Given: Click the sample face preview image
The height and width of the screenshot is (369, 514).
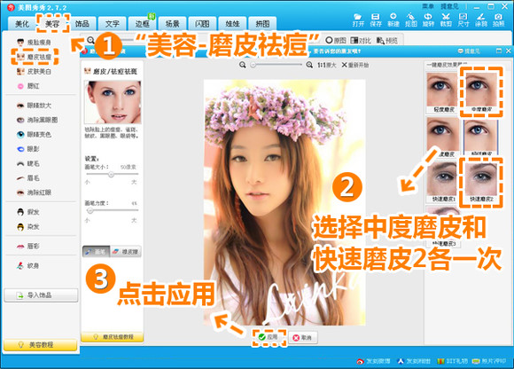Looking at the screenshot, I should pyautogui.click(x=113, y=102).
